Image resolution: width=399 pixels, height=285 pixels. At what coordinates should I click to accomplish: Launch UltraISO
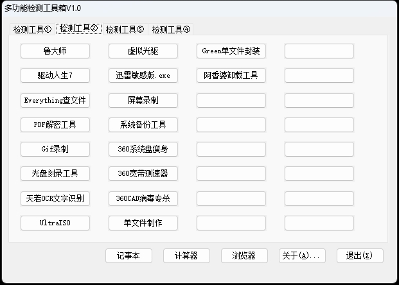pos(55,223)
